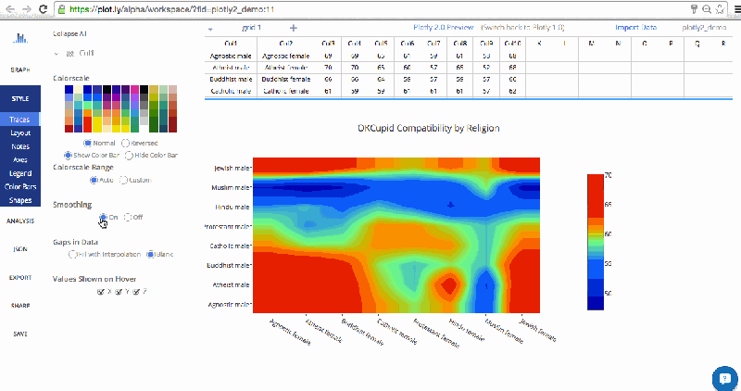The width and height of the screenshot is (741, 391).
Task: Click Switch back to Plotly 1.0 link
Action: click(x=522, y=28)
